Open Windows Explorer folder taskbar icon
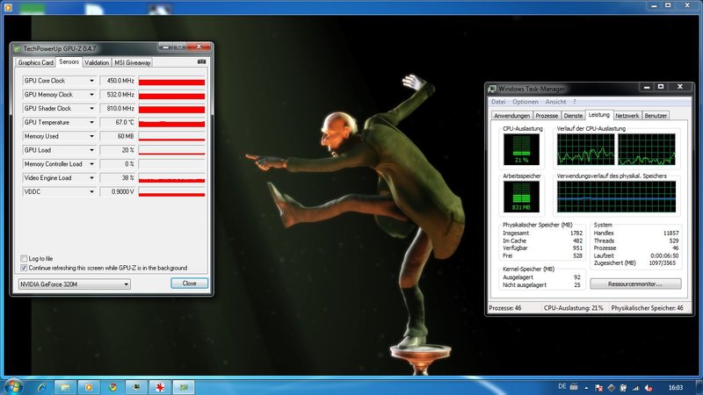703x395 pixels. [64, 387]
